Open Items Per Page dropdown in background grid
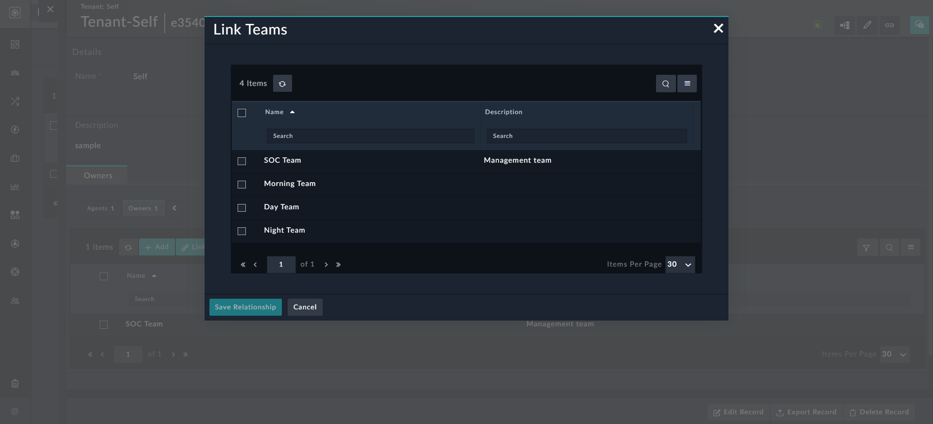The image size is (933, 424). [895, 355]
